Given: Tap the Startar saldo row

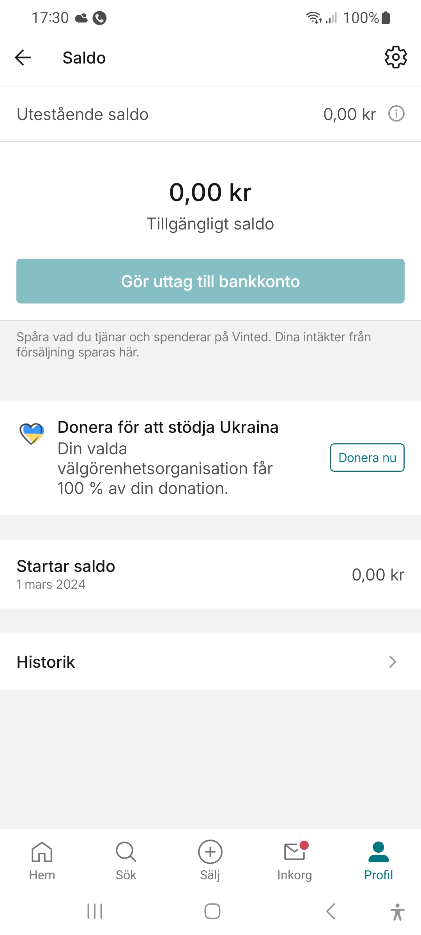Looking at the screenshot, I should 210,574.
